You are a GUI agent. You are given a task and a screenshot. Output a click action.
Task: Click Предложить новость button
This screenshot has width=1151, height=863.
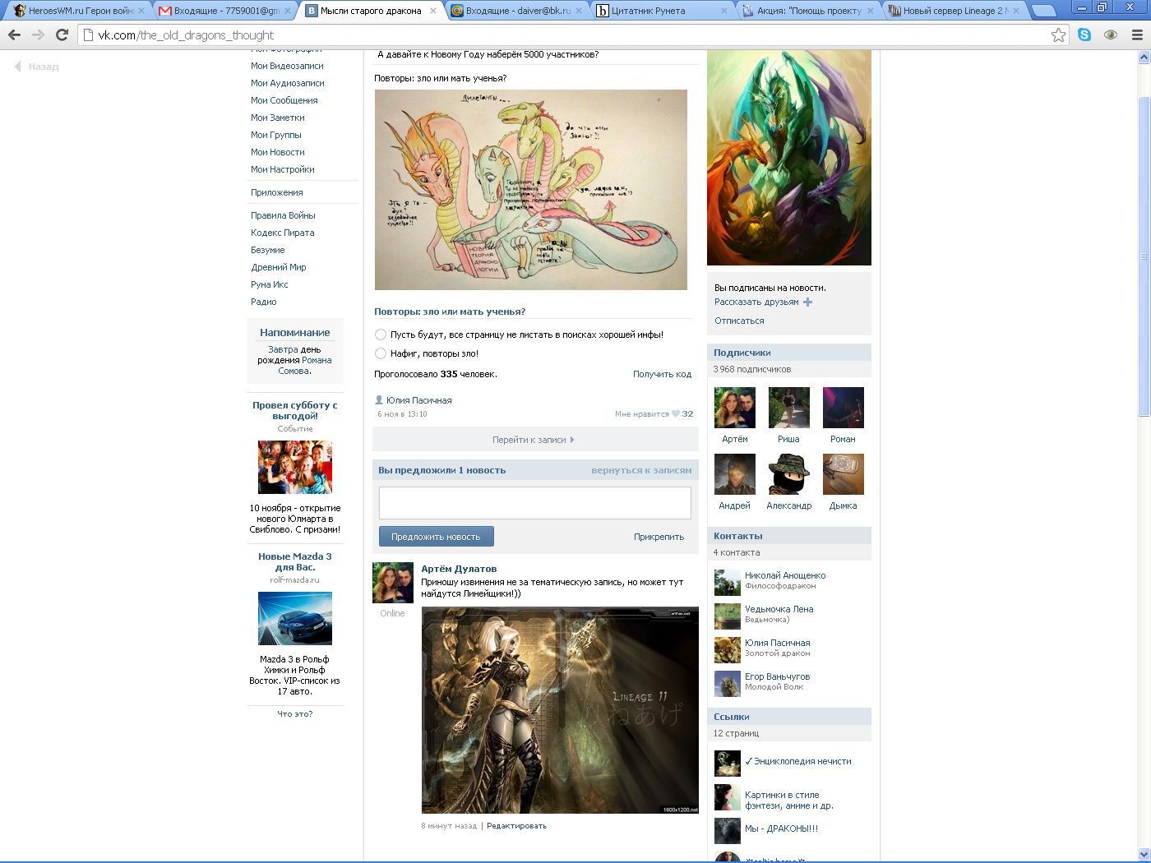436,537
